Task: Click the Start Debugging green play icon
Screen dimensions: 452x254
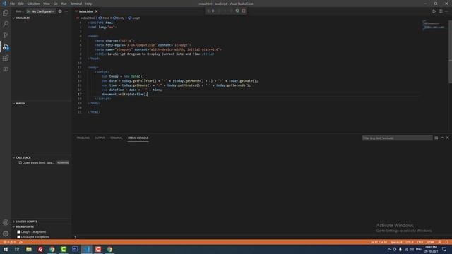Action: [28, 11]
